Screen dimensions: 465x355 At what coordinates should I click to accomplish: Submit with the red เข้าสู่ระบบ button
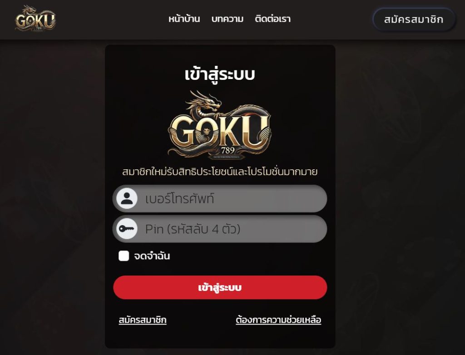220,287
